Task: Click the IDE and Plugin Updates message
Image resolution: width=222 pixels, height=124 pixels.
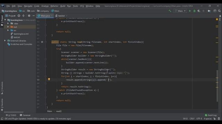Action: click(38, 119)
